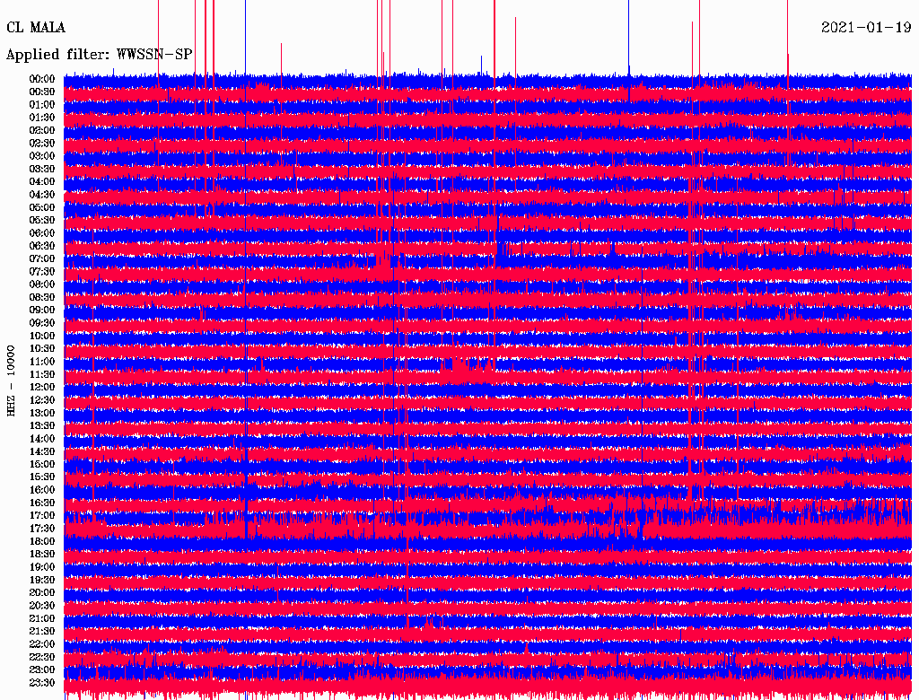Click the CL MALA station title

coord(36,28)
